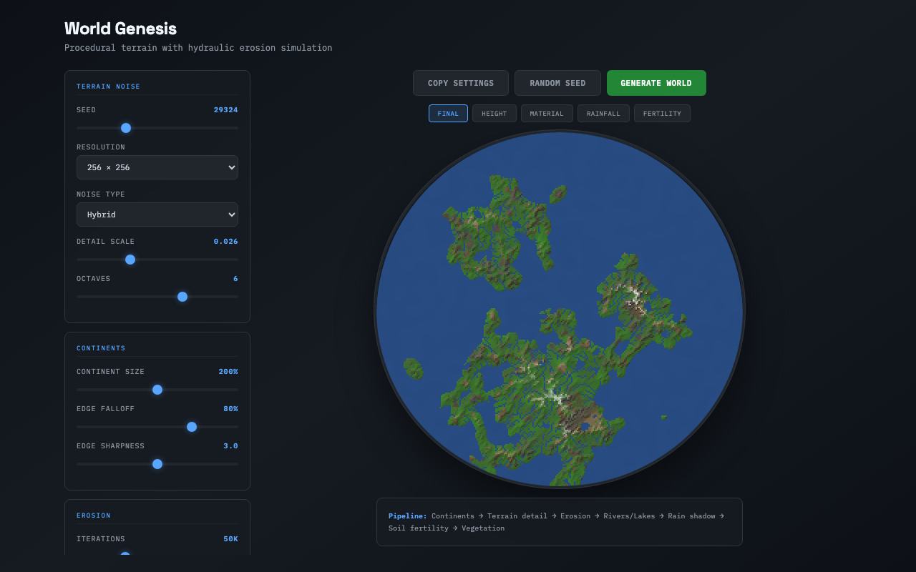Click the Edge Sharpness slider handle
The width and height of the screenshot is (916, 572).
click(157, 464)
